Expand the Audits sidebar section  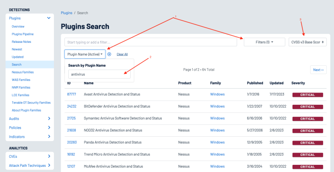[x=49, y=119]
